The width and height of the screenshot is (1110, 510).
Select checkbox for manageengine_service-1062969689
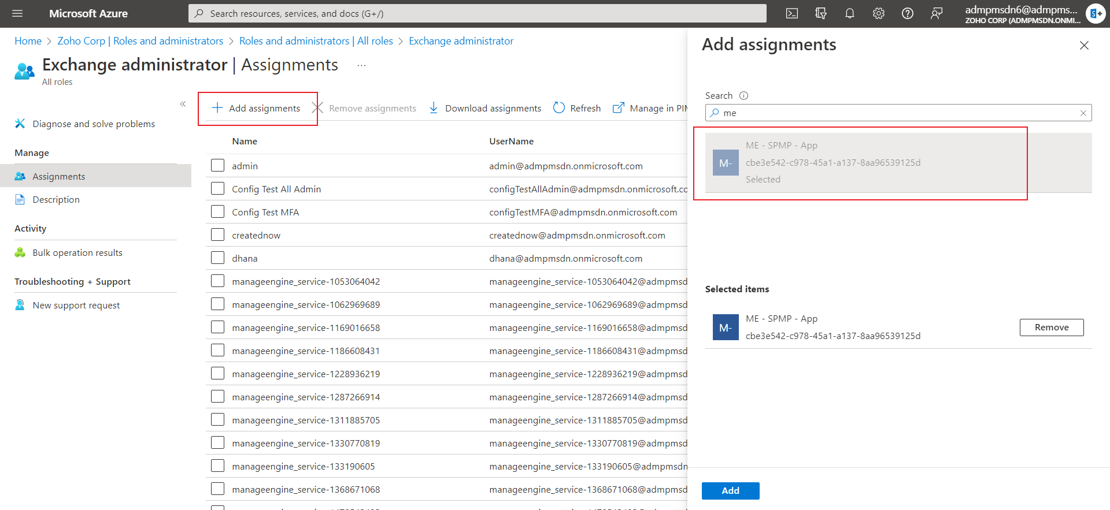(x=217, y=304)
